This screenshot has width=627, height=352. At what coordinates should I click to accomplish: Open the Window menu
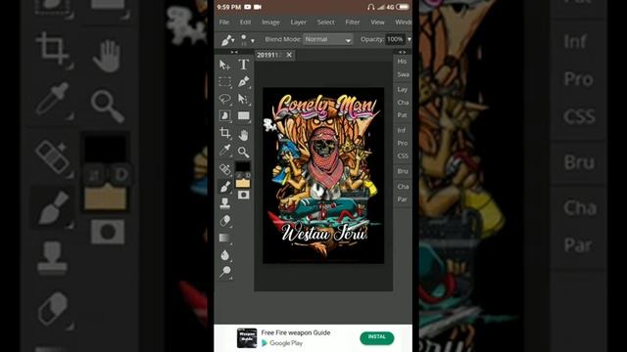tap(403, 22)
